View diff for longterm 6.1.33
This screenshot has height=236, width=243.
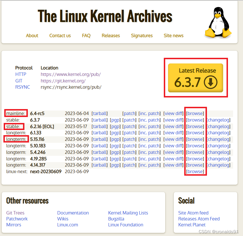[x=173, y=133]
